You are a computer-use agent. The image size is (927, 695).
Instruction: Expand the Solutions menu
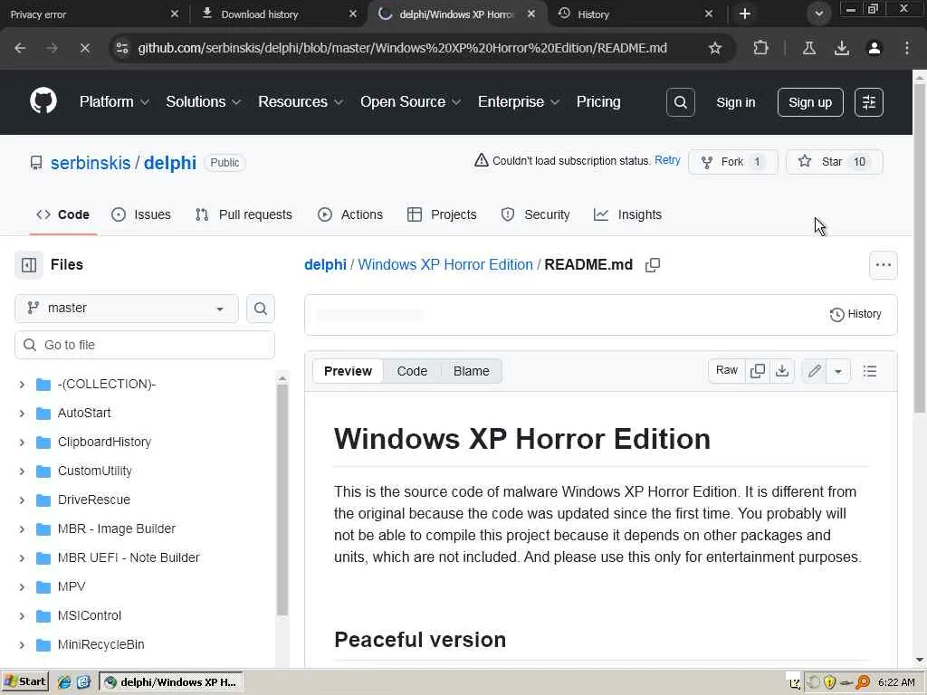pos(203,101)
